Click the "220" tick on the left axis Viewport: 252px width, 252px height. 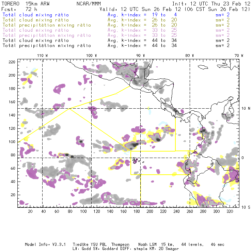click(x=12, y=62)
